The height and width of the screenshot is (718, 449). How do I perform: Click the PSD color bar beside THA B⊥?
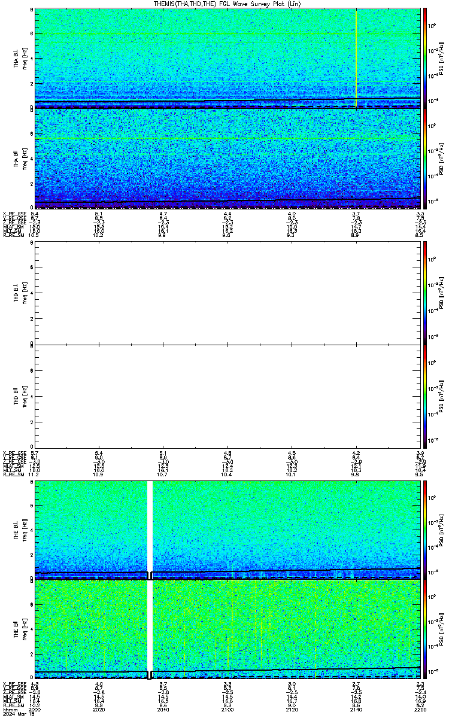coord(425,58)
